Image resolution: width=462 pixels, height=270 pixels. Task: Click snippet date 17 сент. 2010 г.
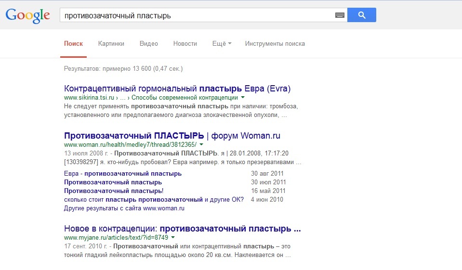click(x=86, y=246)
